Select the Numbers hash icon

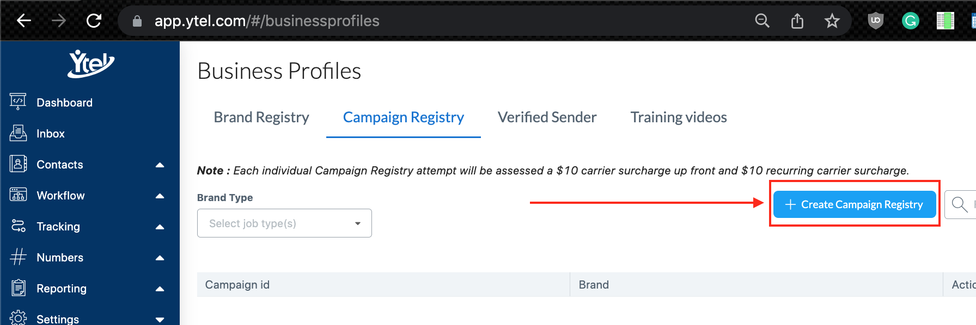[x=18, y=257]
